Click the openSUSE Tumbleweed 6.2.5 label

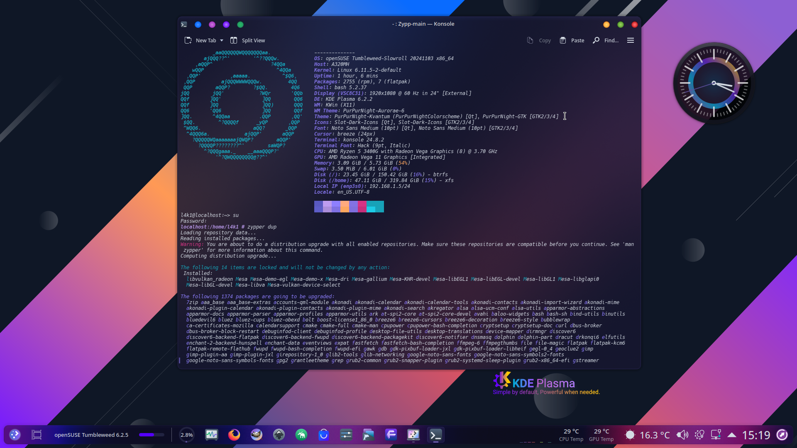91,435
